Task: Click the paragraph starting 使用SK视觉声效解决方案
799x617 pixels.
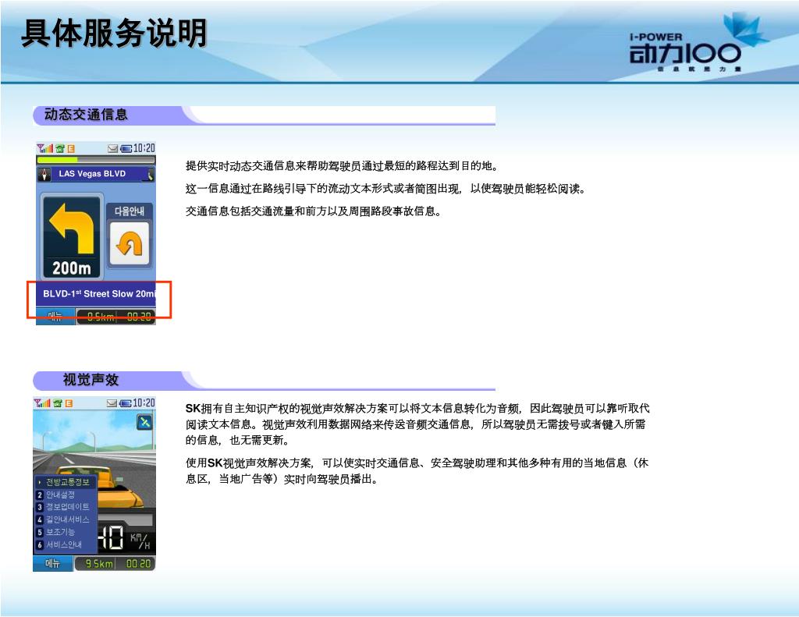Action: 417,471
